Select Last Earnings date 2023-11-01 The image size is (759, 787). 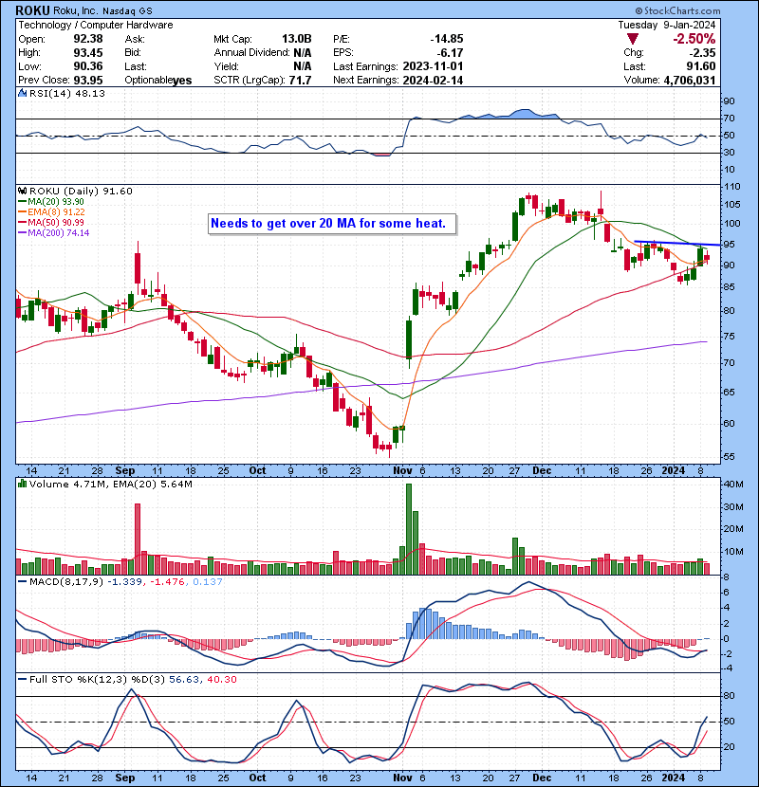coord(433,66)
